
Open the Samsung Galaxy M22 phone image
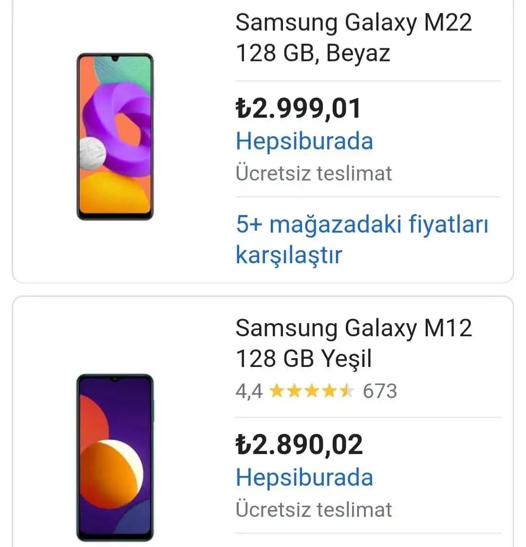pos(115,136)
